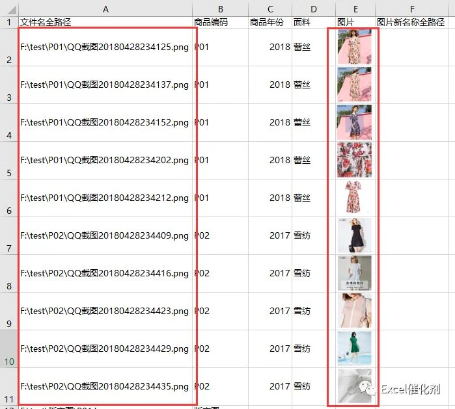
Task: Select row 9 header
Action: point(9,311)
